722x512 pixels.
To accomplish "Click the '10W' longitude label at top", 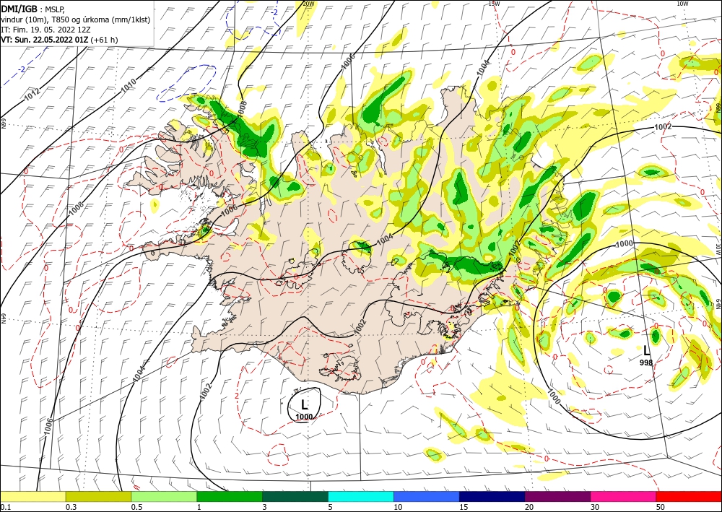I will 682,4.
